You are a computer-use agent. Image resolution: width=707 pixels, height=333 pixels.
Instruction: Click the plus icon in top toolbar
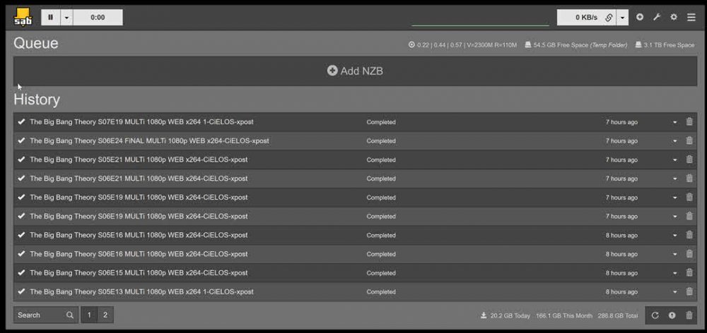(639, 17)
